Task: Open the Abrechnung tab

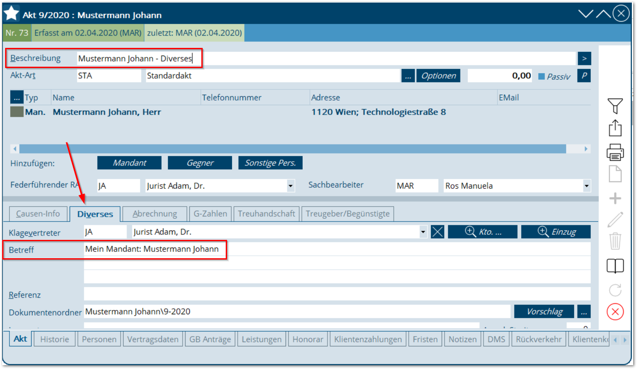Action: [155, 214]
